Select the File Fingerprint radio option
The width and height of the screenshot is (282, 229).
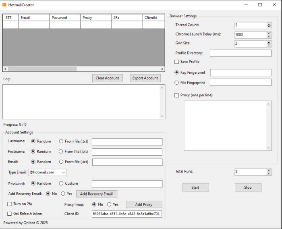coord(176,83)
